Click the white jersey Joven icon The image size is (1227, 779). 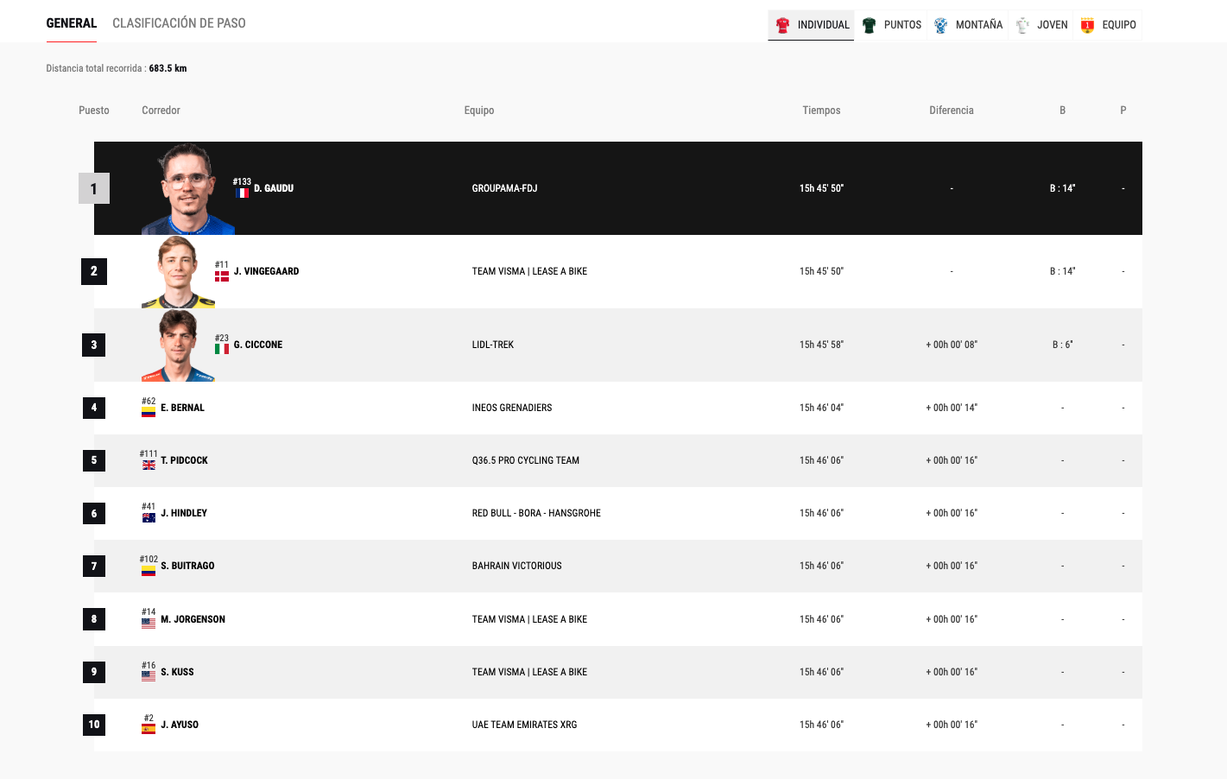click(x=1022, y=25)
